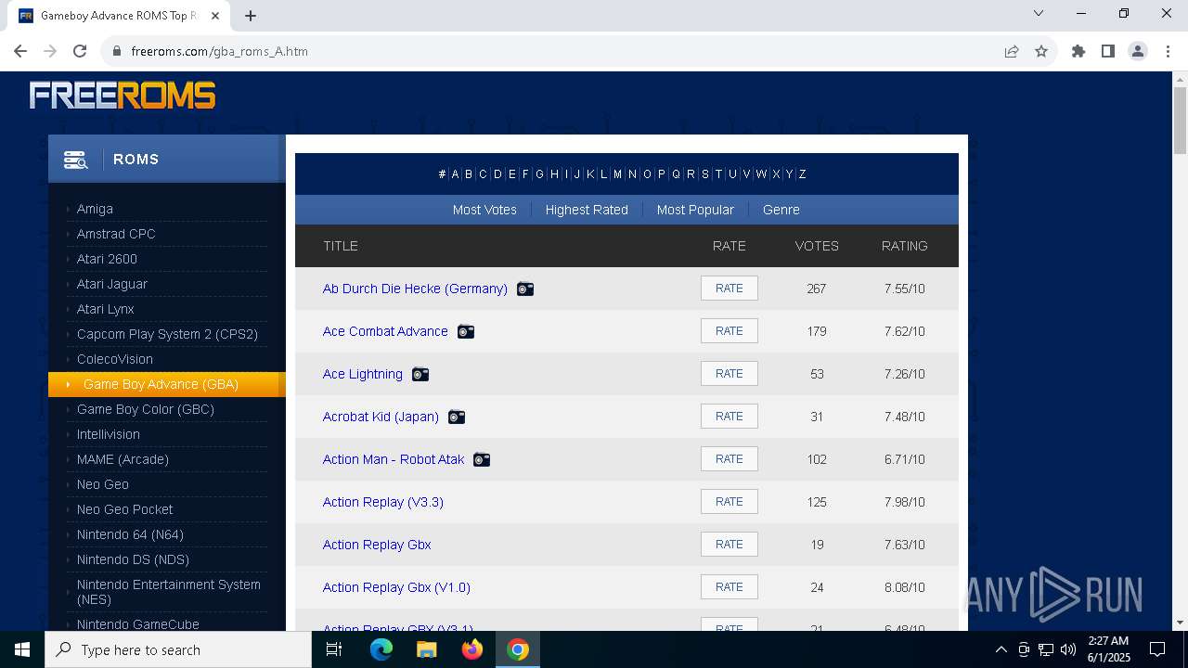The image size is (1188, 668).
Task: Rate Action Replay Gbx (V1.0)
Action: (x=730, y=587)
